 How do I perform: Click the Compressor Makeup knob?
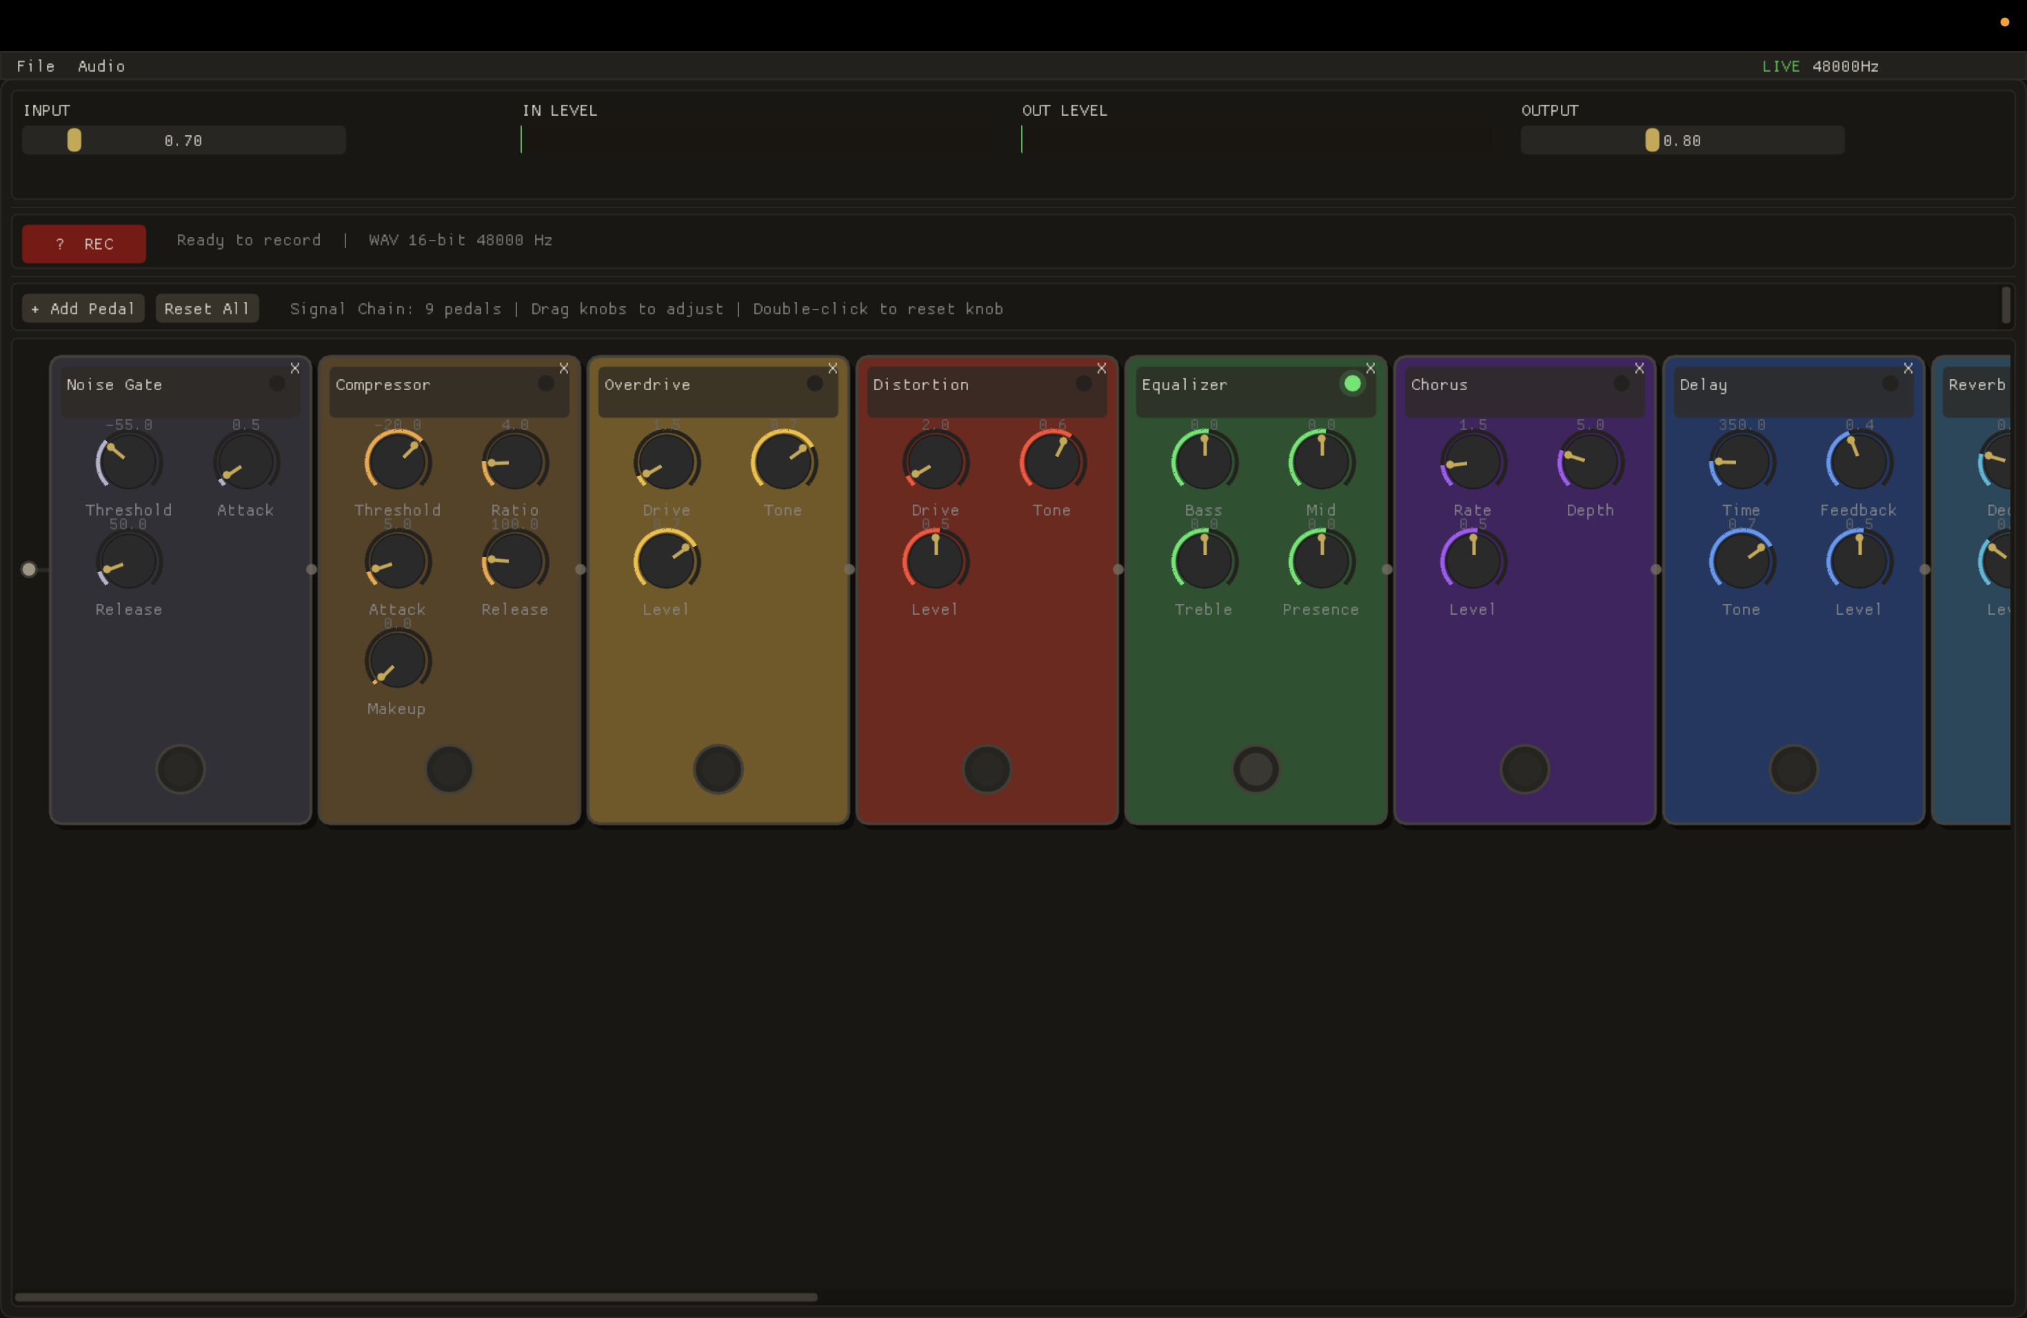point(398,660)
